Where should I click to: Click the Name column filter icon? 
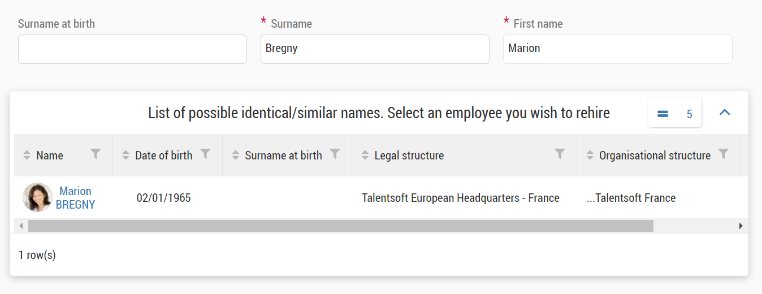96,154
